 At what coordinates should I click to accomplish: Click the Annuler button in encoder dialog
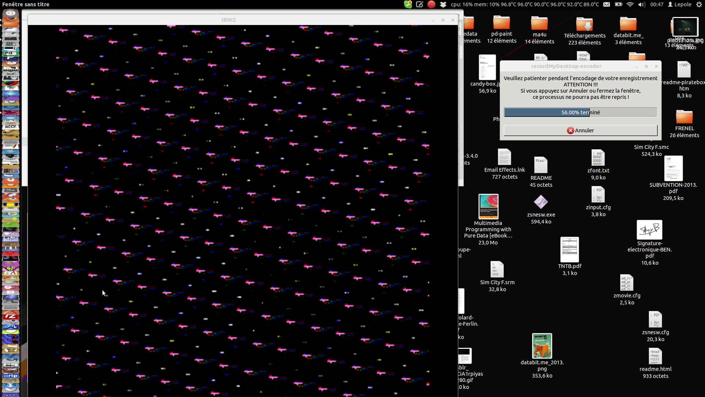coord(580,130)
